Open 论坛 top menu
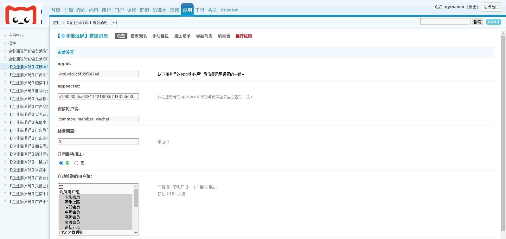 tap(132, 10)
